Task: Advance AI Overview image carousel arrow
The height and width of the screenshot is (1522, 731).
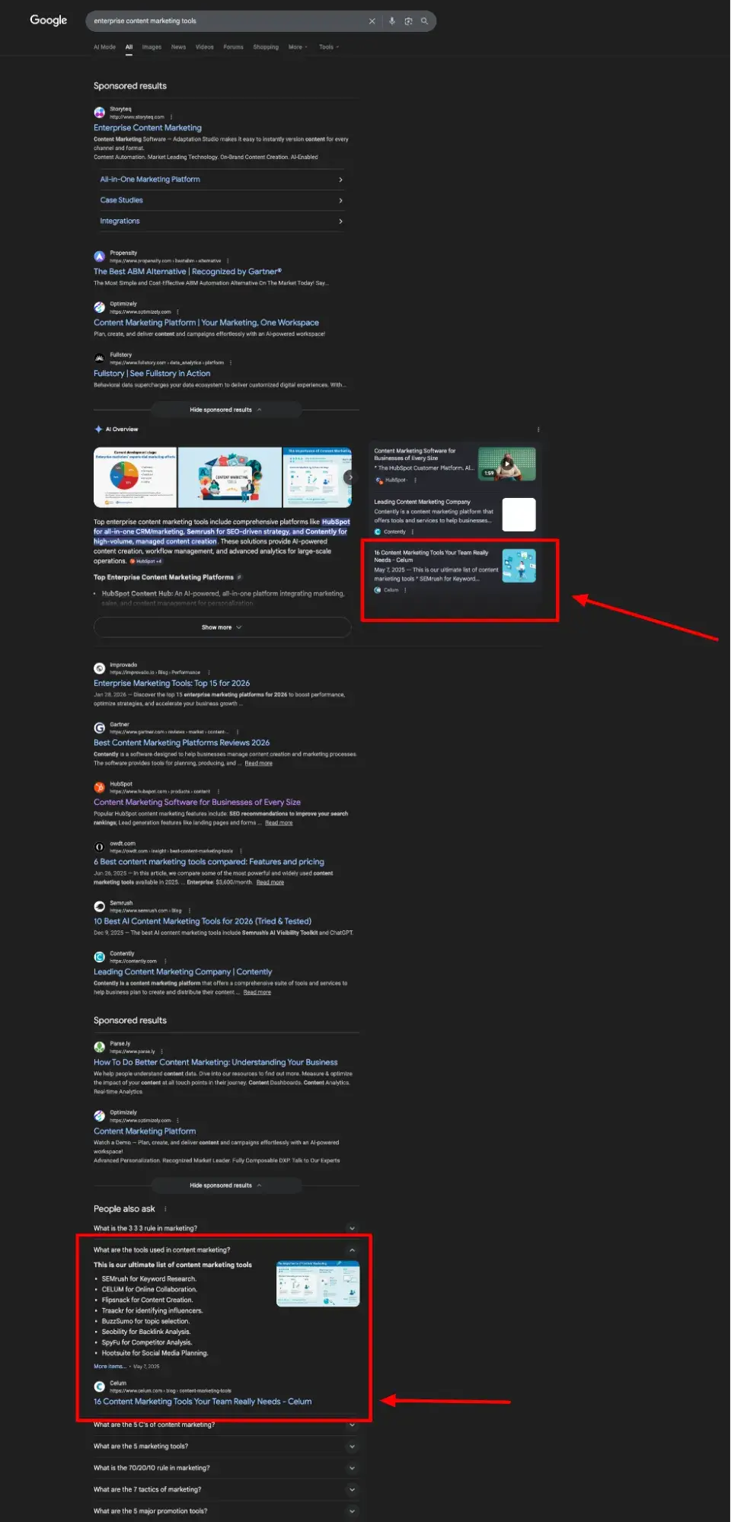Action: tap(350, 477)
